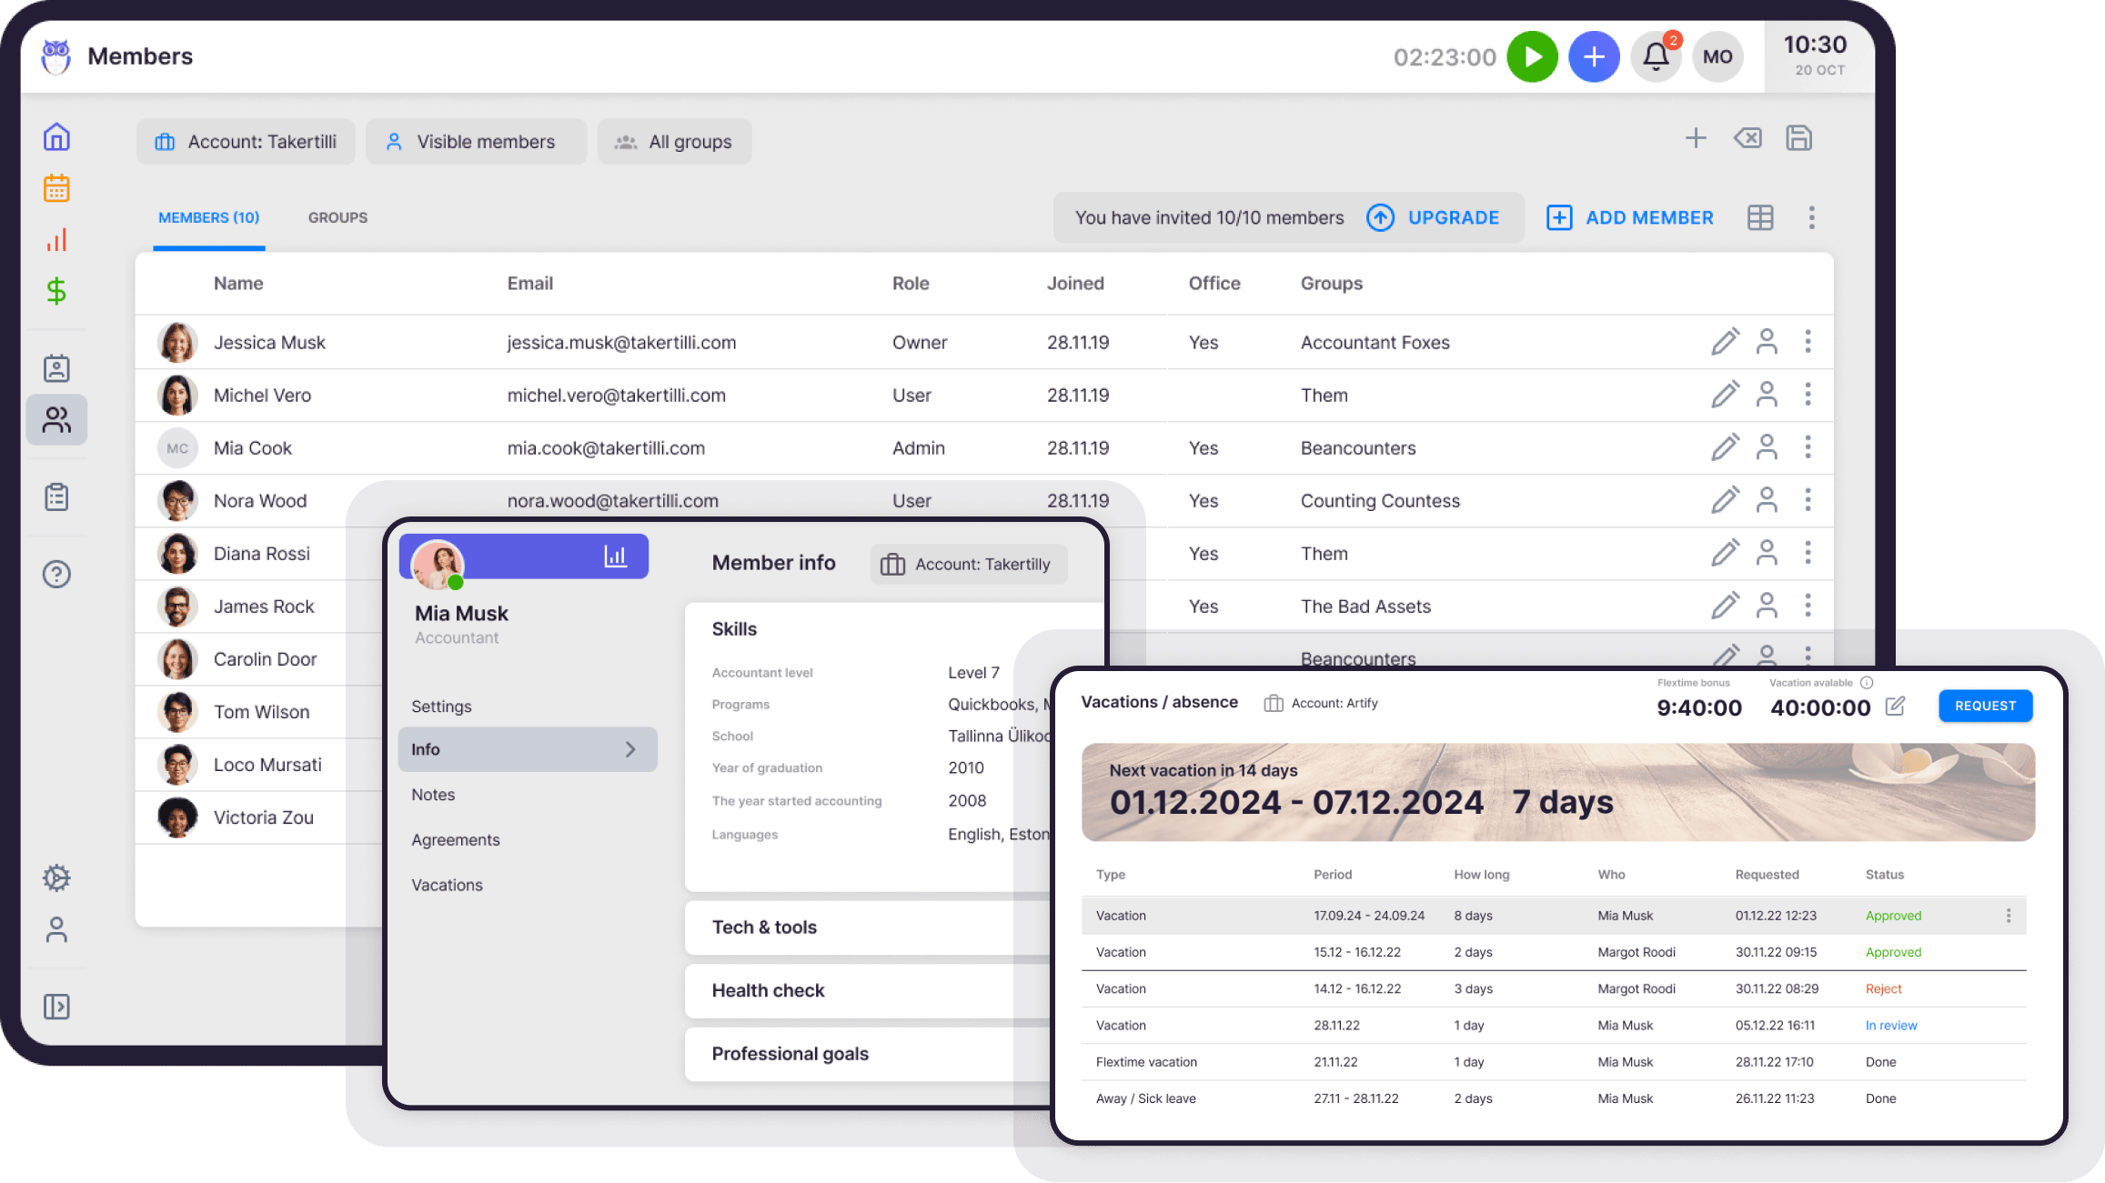Click the ADD MEMBER button
The width and height of the screenshot is (2105, 1183).
pos(1629,218)
